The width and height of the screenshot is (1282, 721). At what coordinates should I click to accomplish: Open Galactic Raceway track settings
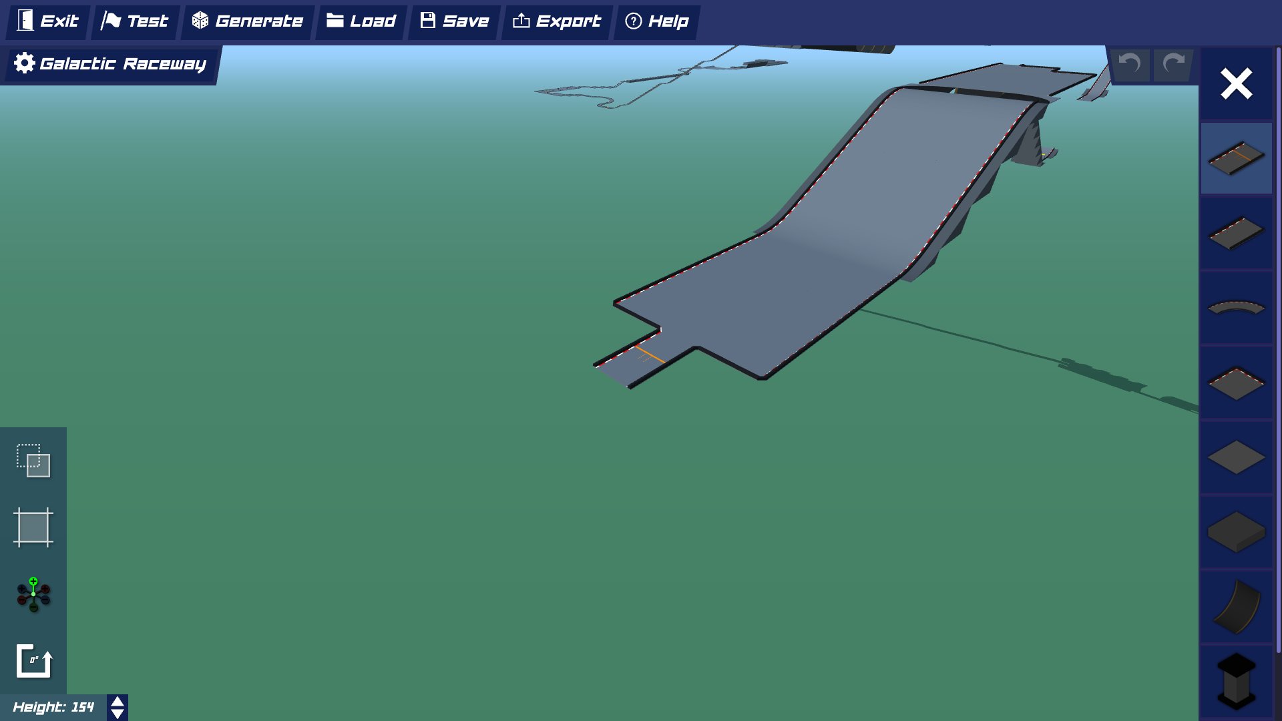tap(110, 63)
